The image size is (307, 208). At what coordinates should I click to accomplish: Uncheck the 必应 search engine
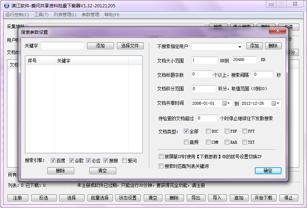coord(88,161)
